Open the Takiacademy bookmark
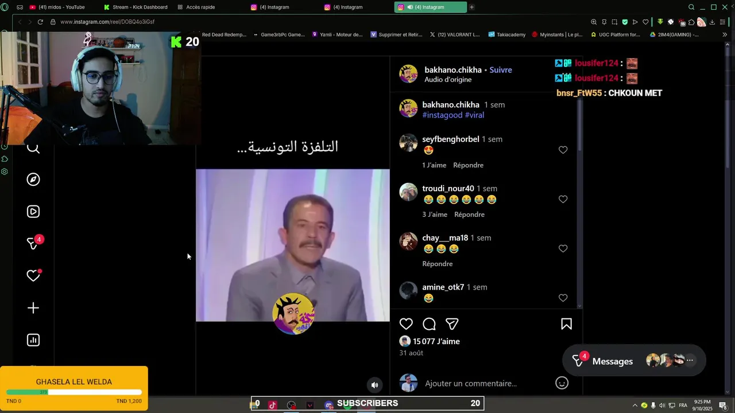This screenshot has width=735, height=413. pyautogui.click(x=507, y=34)
